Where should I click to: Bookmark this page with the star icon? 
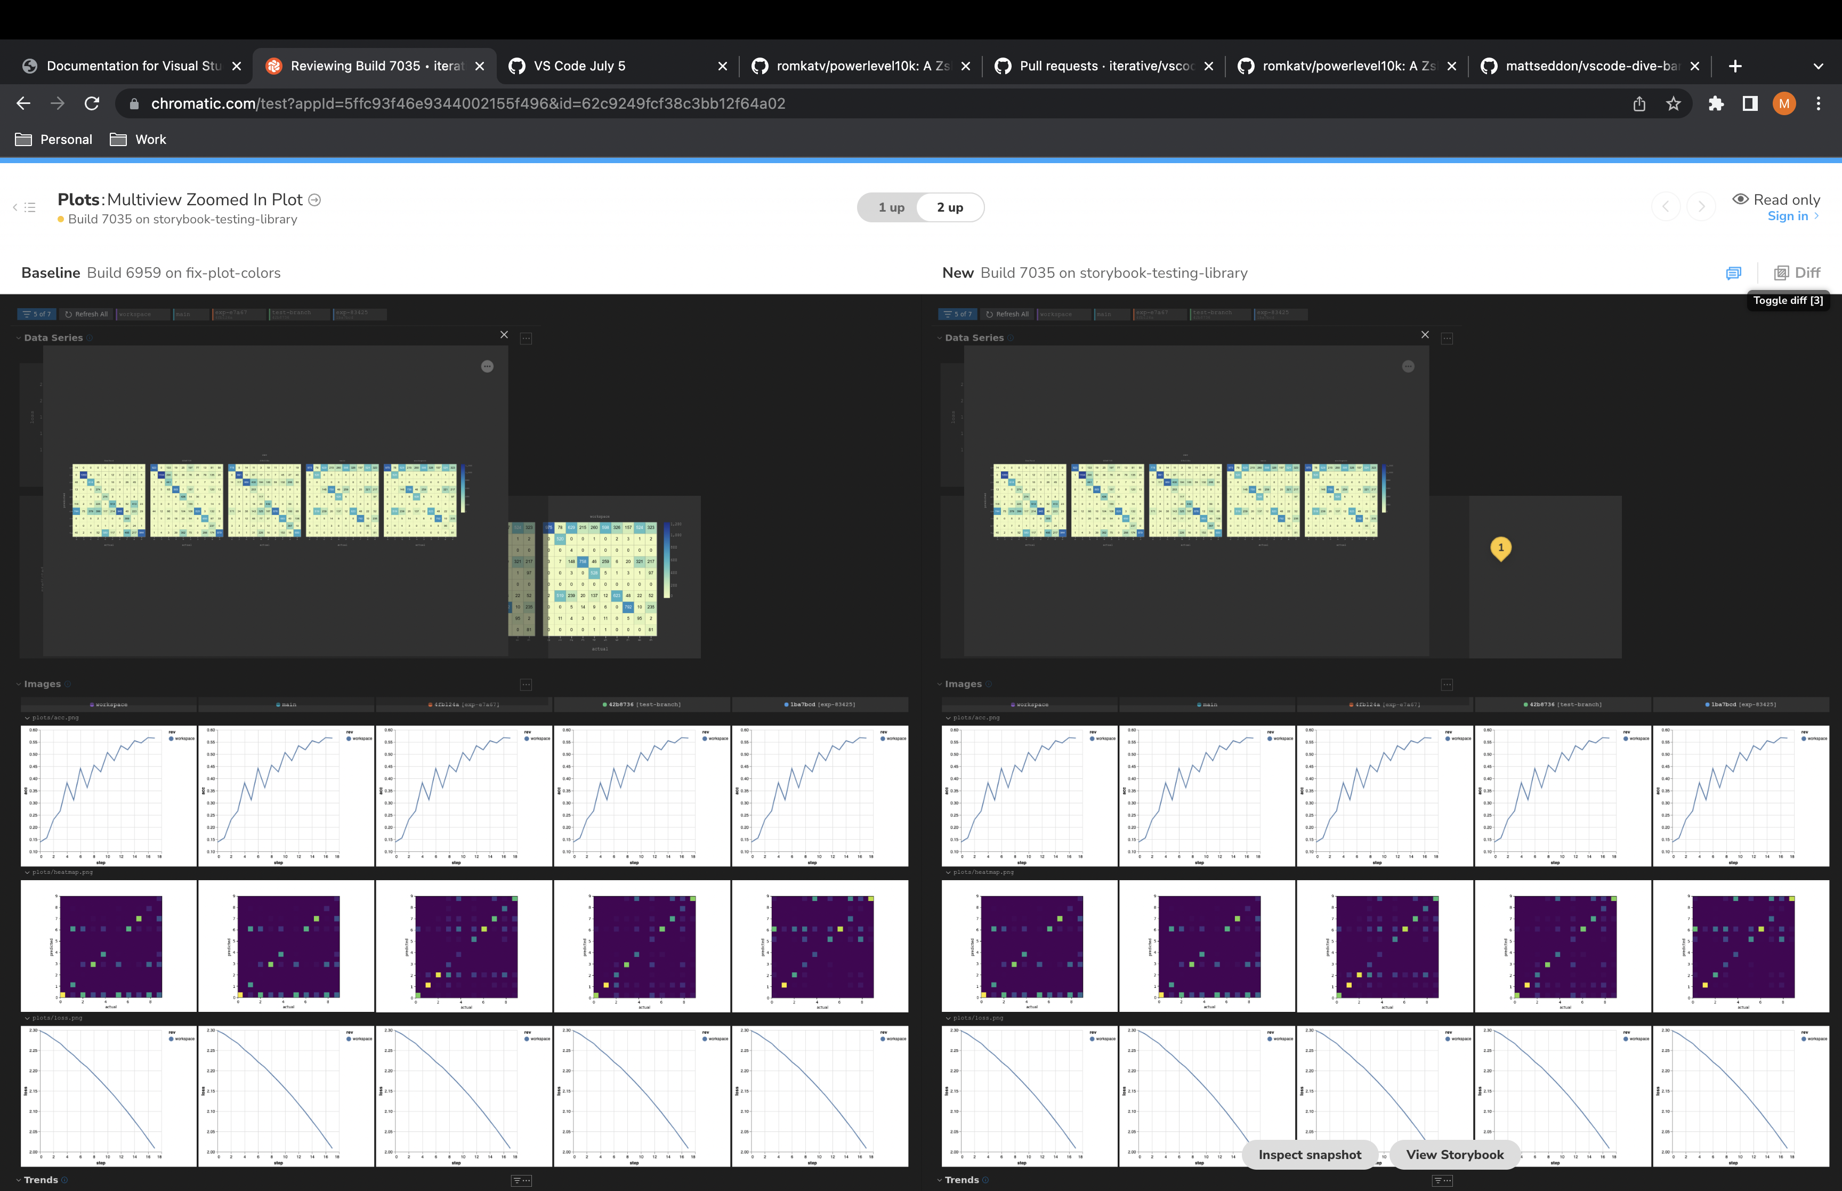click(x=1673, y=103)
